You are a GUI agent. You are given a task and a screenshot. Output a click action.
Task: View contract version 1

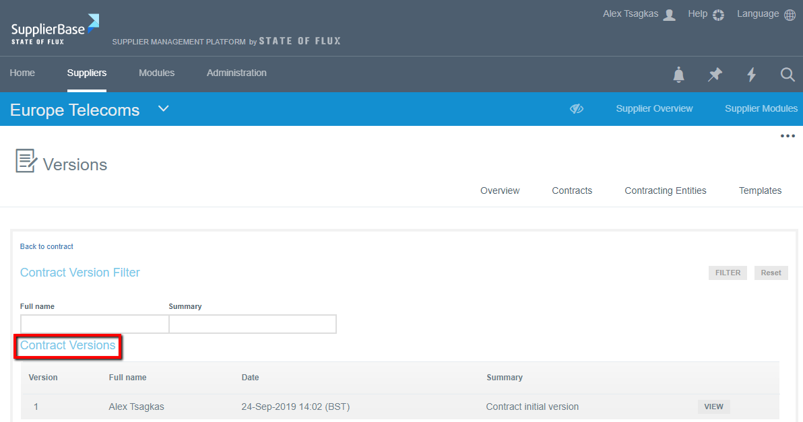coord(713,407)
